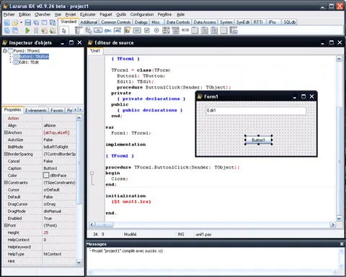Image resolution: width=346 pixels, height=277 pixels.
Task: Click the New form toolbar icon
Action: point(44,22)
